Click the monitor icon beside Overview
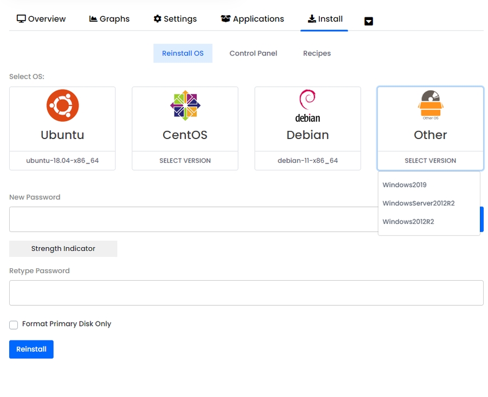 (21, 18)
